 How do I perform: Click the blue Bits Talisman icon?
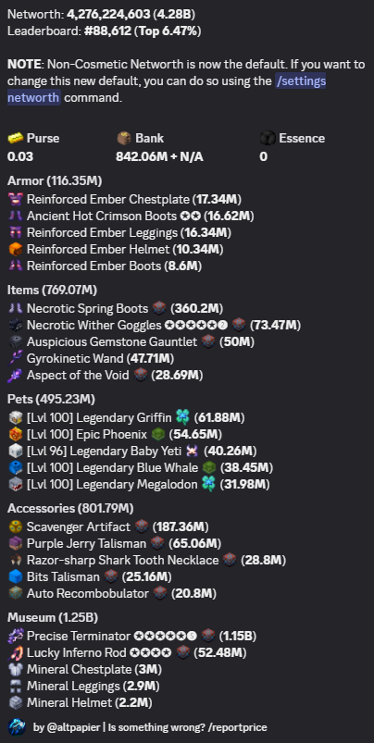click(x=15, y=576)
